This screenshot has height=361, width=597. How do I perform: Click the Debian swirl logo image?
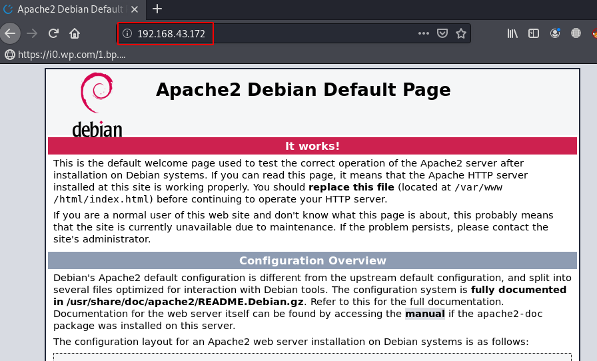(97, 105)
